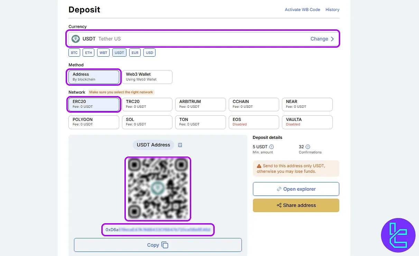
Task: Select the SOL network
Action: coord(147,122)
